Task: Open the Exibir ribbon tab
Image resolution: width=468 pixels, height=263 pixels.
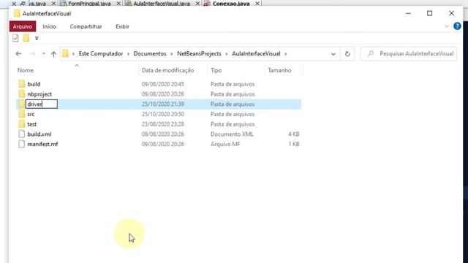Action: tap(122, 26)
